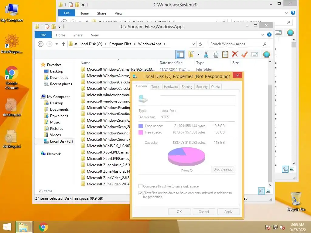Open Customize Quick Access Toolbar dropdown in WindowsApps

click(59, 27)
